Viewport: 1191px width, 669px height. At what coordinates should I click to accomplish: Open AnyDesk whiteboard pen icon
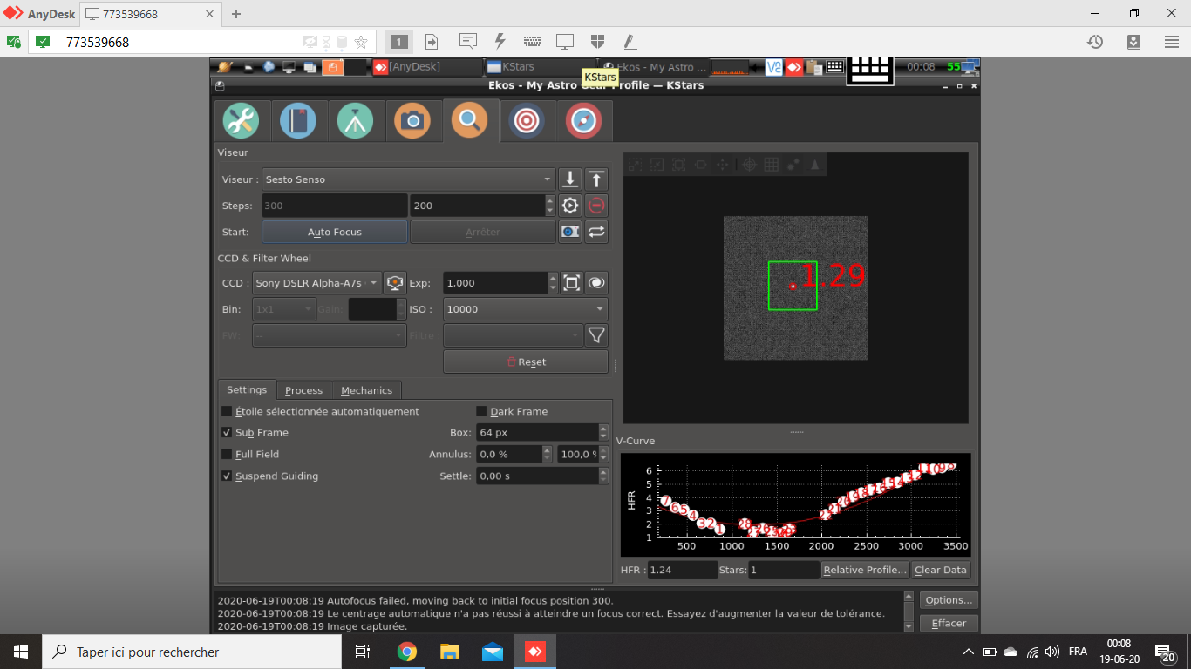pos(630,42)
